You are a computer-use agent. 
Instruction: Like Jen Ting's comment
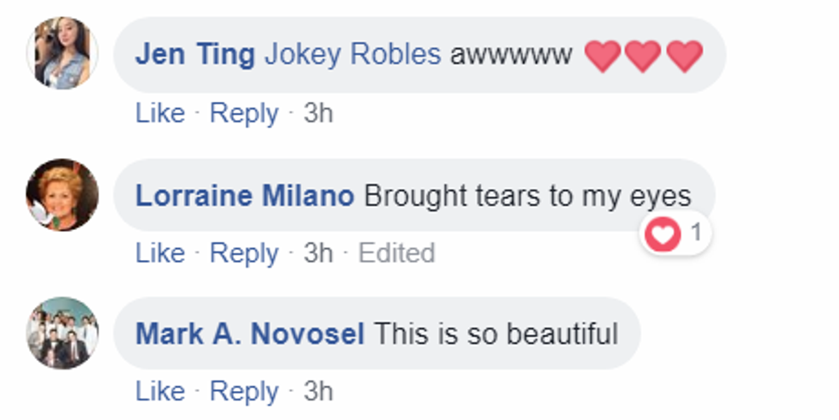[160, 113]
